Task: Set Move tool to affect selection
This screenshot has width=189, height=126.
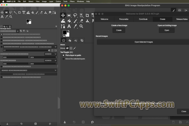Action: (71, 48)
